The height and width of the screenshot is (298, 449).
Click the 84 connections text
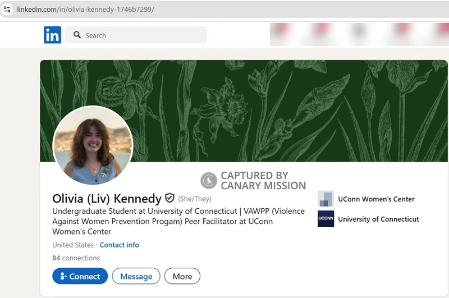pyautogui.click(x=76, y=258)
